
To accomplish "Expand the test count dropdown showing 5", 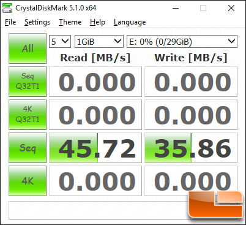I will (x=60, y=42).
